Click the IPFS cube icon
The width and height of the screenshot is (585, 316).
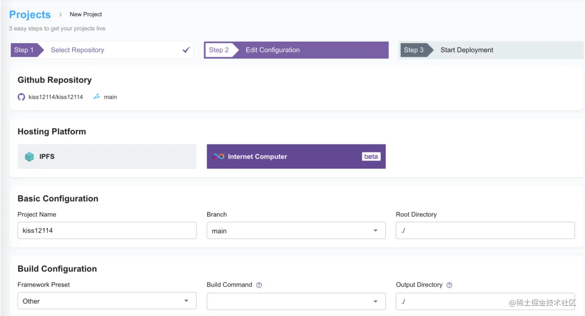(x=29, y=157)
